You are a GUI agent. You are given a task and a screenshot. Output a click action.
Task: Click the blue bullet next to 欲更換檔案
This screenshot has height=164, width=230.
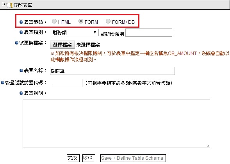[16, 43]
